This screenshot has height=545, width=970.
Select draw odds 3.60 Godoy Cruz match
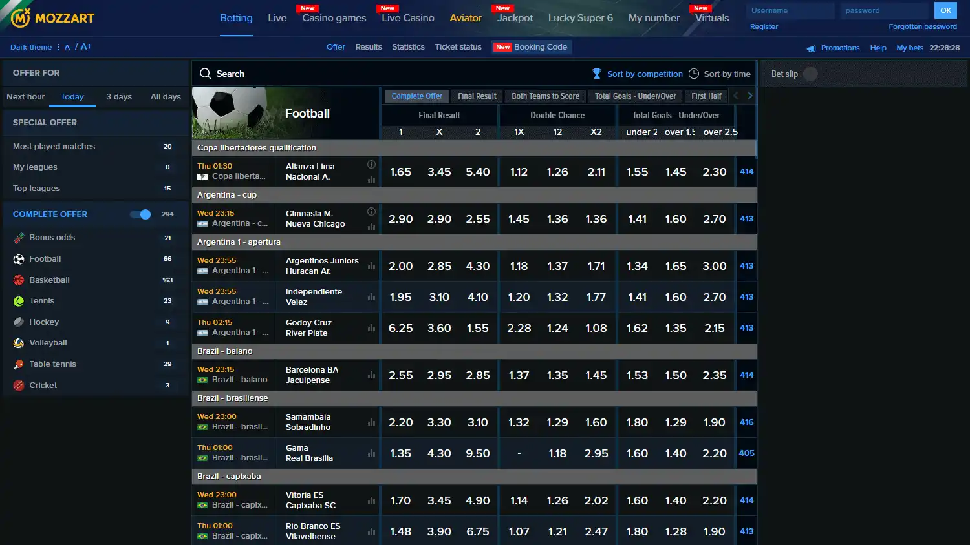(439, 328)
